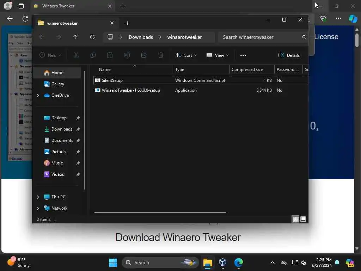The height and width of the screenshot is (271, 361).
Task: Open a new Edge browser tab
Action: (x=123, y=6)
